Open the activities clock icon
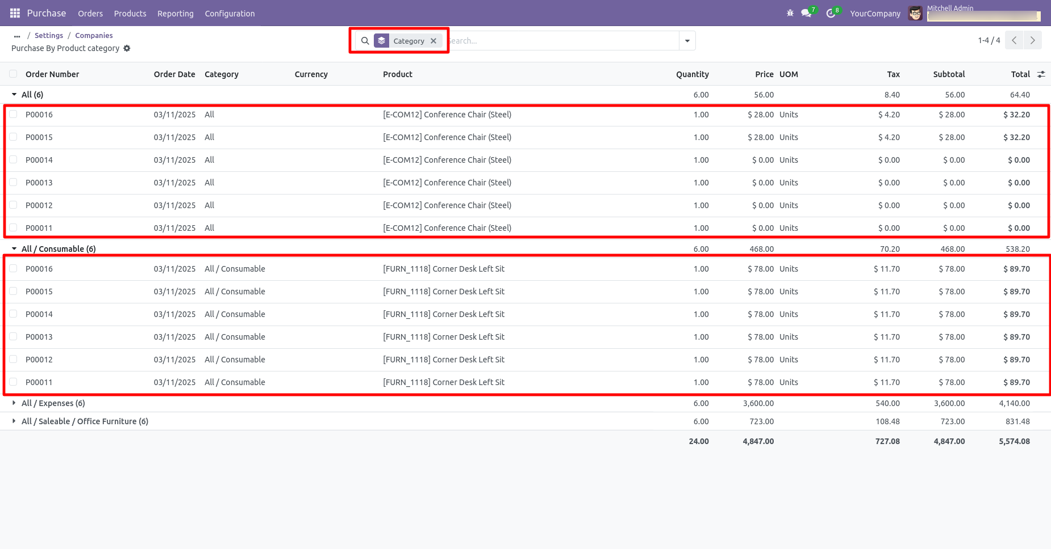Image resolution: width=1051 pixels, height=549 pixels. click(831, 13)
